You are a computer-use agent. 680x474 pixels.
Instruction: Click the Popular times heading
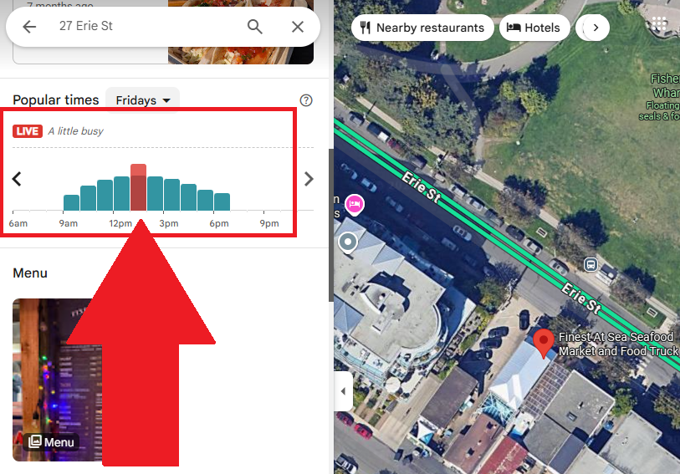tap(55, 100)
